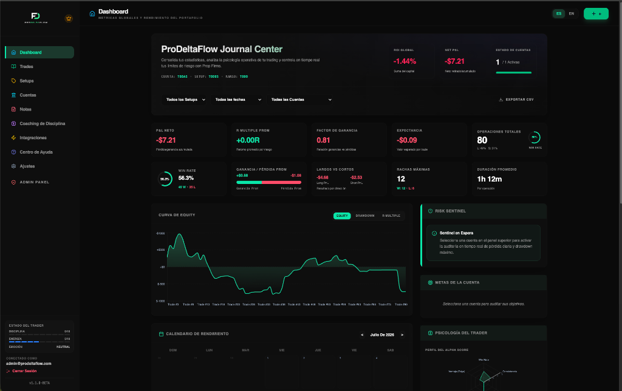
Task: Expand the Todas las fechas dropdown
Action: click(238, 100)
